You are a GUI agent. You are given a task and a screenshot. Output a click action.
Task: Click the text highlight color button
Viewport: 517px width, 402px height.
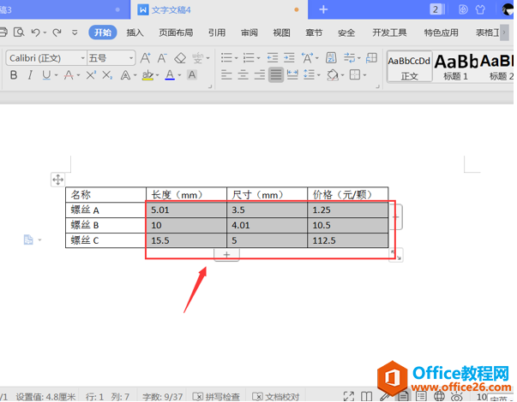[x=147, y=75]
